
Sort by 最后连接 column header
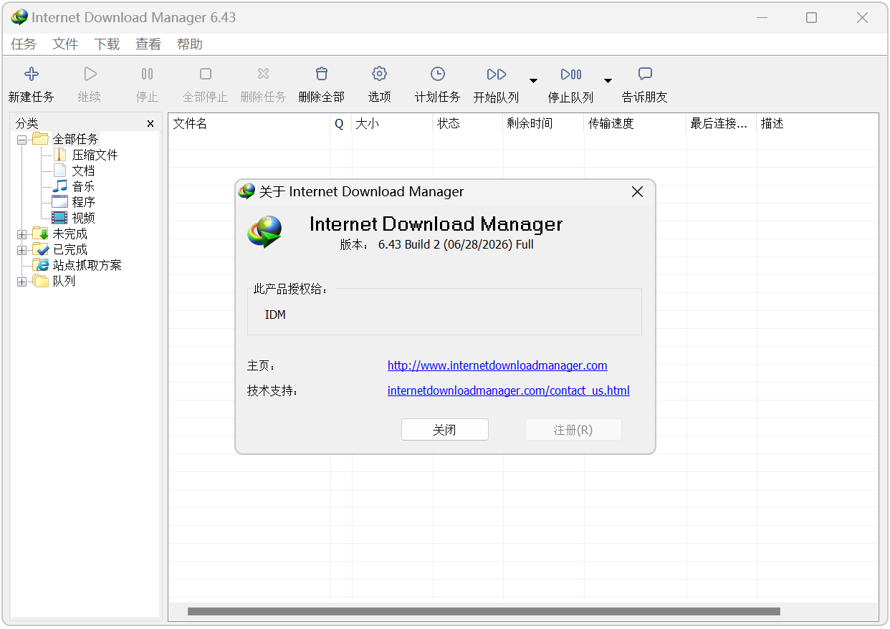(x=722, y=124)
